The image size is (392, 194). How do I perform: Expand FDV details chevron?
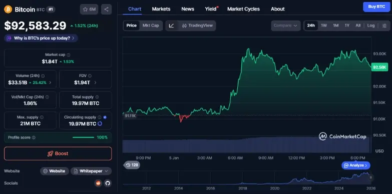pos(95,82)
